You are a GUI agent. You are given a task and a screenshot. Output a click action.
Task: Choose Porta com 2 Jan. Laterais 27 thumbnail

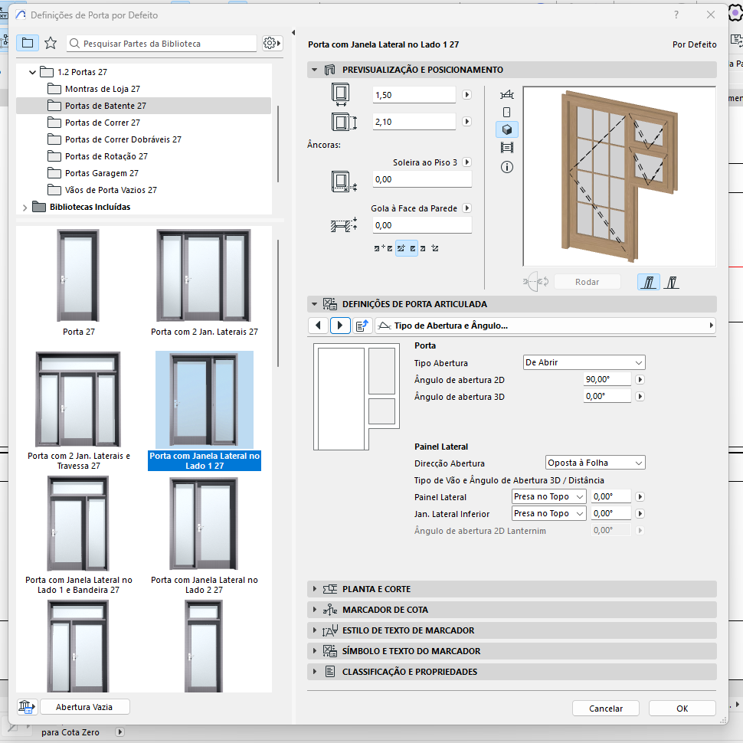point(204,276)
